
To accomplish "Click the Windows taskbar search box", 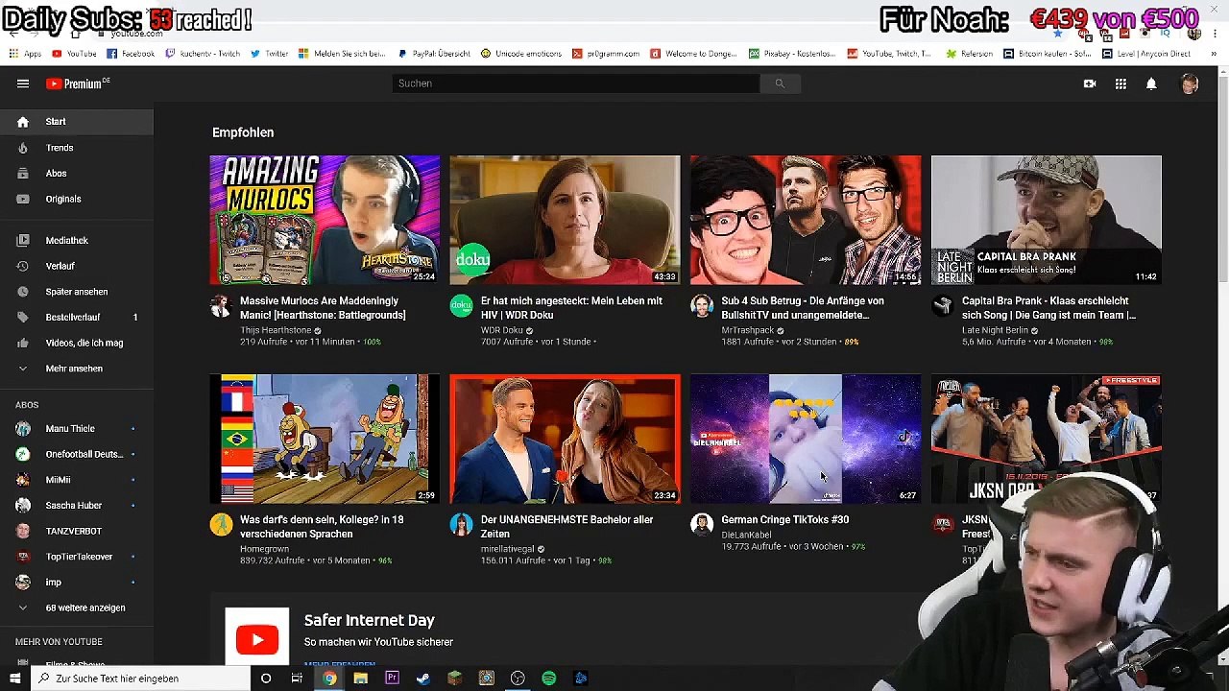I will point(140,679).
